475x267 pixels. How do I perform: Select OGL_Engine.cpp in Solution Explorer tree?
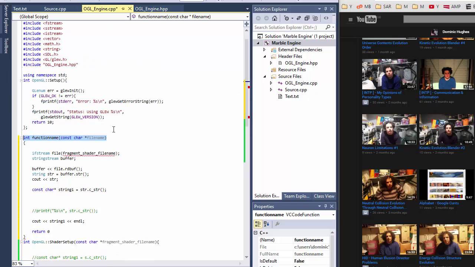point(301,83)
